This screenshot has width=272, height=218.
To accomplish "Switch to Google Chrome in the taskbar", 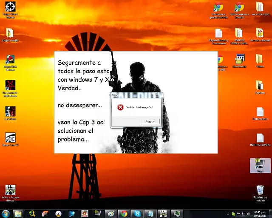I will (x=124, y=214).
